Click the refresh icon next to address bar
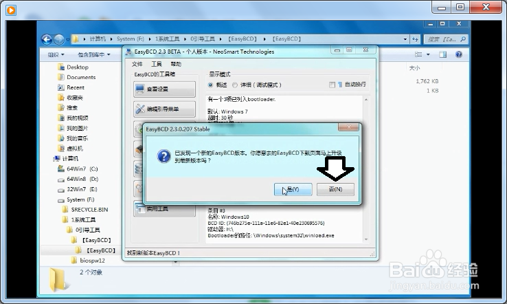 (415, 39)
